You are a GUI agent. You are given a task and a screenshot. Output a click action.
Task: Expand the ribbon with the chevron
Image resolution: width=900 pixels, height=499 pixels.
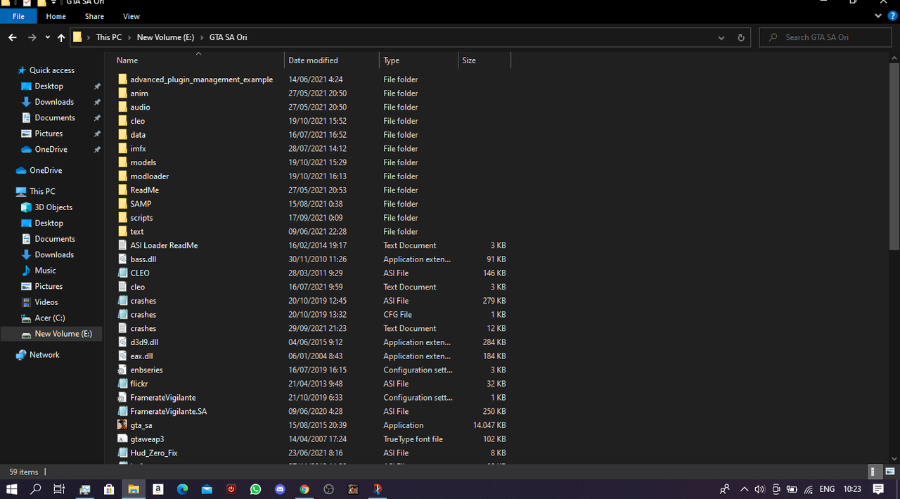879,16
